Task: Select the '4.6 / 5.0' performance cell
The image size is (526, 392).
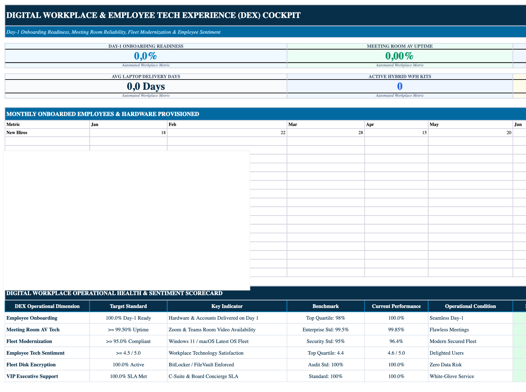Action: coord(396,353)
